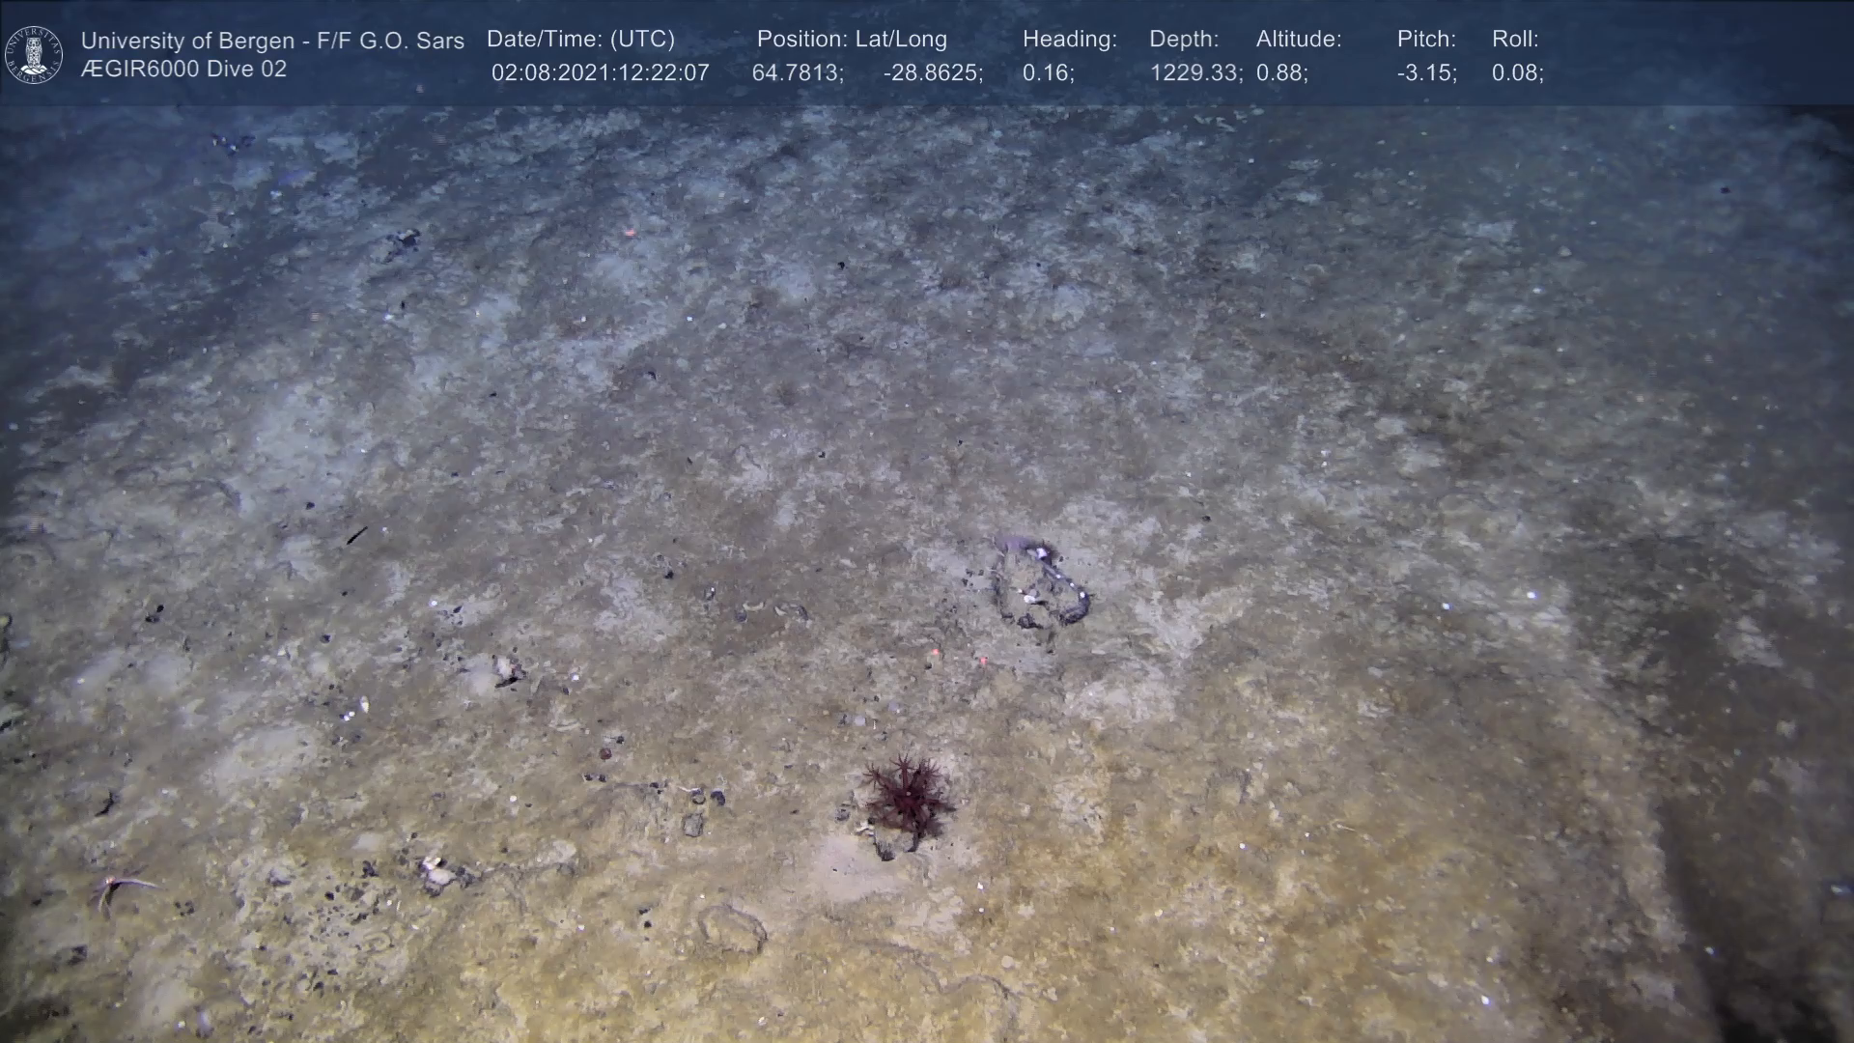1854x1043 pixels.
Task: Click the ÆGIR6000 Dive 02 label
Action: [183, 70]
